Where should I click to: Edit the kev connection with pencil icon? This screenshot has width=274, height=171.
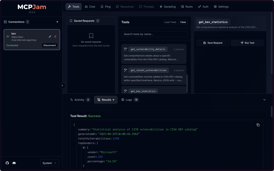point(50,37)
